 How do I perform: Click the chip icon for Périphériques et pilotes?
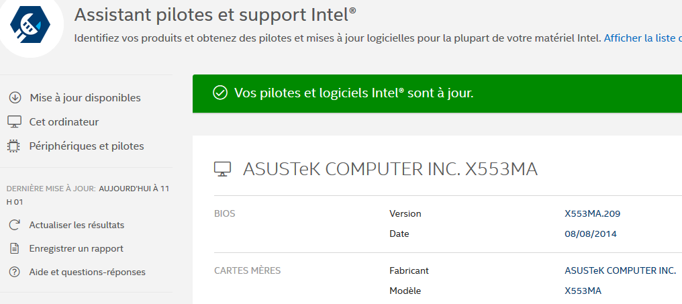(x=14, y=146)
